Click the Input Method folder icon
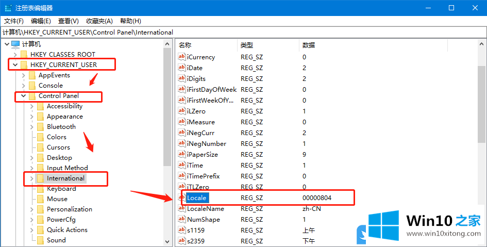The image size is (487, 247). (x=40, y=168)
